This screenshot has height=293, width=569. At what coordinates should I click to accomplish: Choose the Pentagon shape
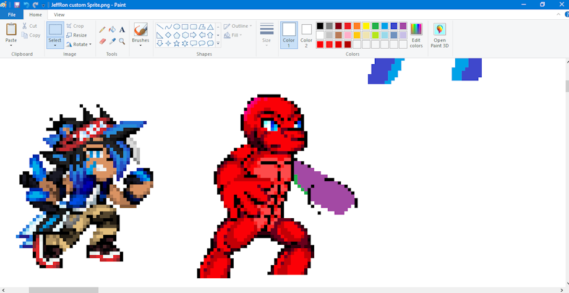[x=176, y=35]
